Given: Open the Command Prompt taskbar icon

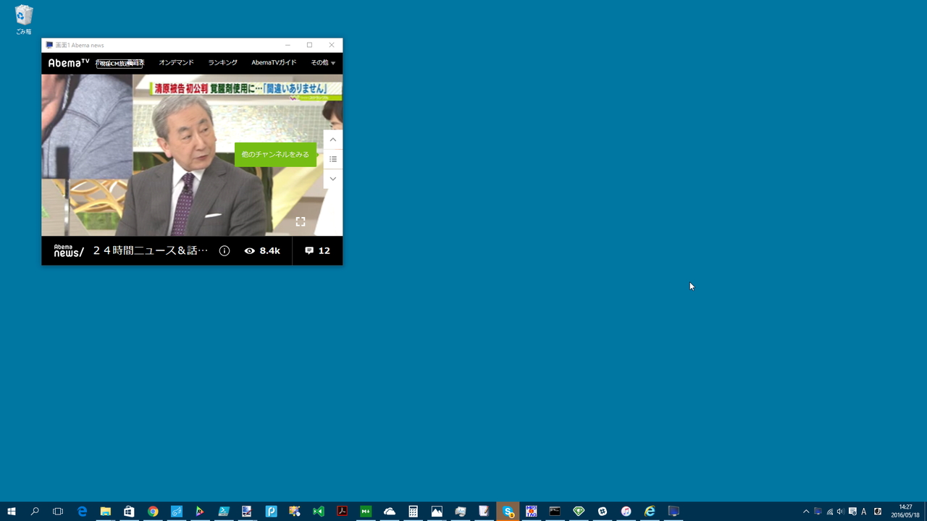Looking at the screenshot, I should pos(555,512).
